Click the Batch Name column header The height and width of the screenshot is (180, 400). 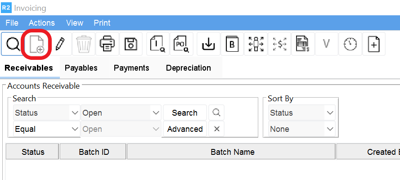pos(232,152)
